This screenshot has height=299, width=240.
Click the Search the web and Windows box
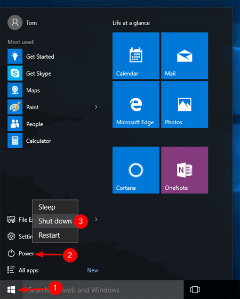click(103, 289)
